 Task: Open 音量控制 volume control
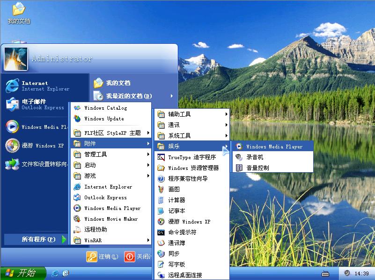click(x=272, y=168)
